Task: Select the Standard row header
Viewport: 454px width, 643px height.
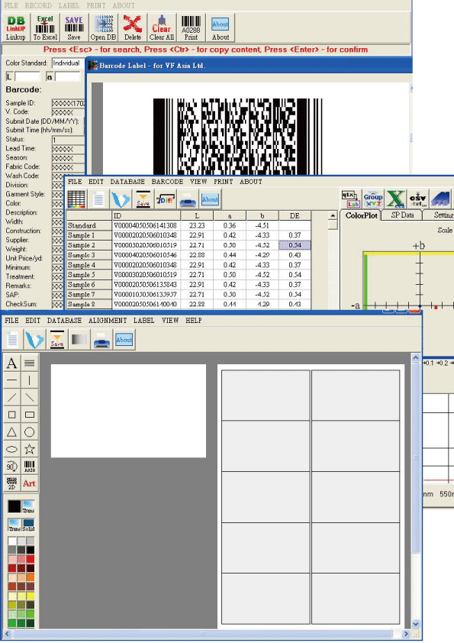Action: pyautogui.click(x=89, y=225)
